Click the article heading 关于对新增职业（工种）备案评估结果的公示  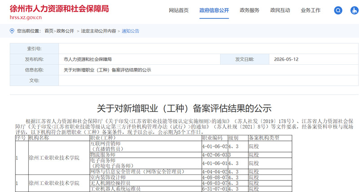tap(184, 108)
